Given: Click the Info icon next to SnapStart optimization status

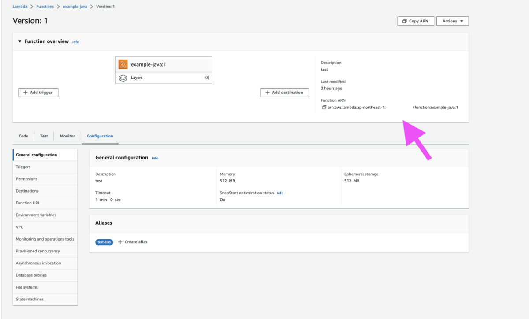Looking at the screenshot, I should point(280,193).
